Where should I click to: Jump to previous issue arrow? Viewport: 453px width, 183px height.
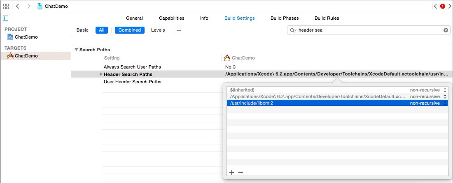pos(436,6)
